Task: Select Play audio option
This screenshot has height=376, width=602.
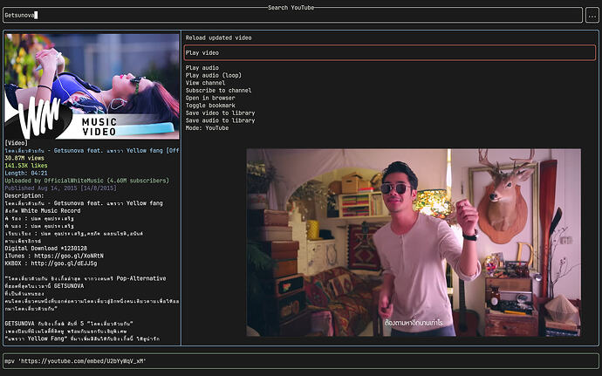Action: coord(202,67)
